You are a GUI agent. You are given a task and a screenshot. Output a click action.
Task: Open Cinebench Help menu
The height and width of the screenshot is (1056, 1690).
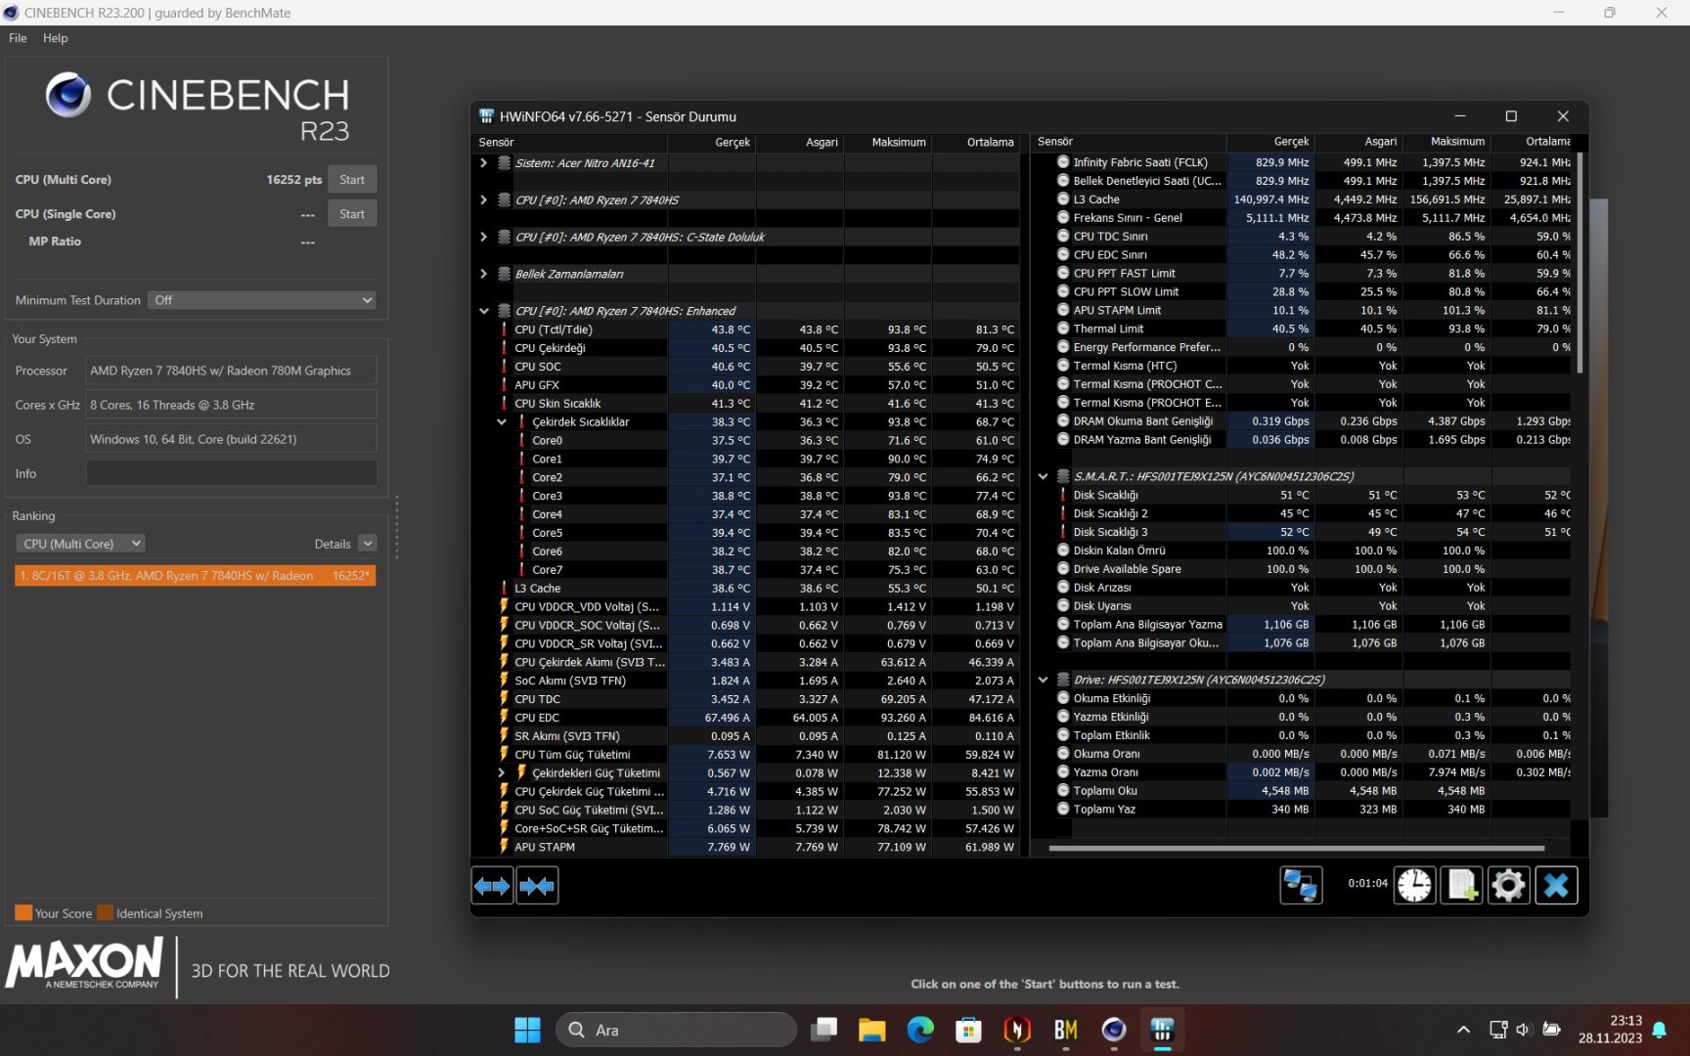pos(56,38)
